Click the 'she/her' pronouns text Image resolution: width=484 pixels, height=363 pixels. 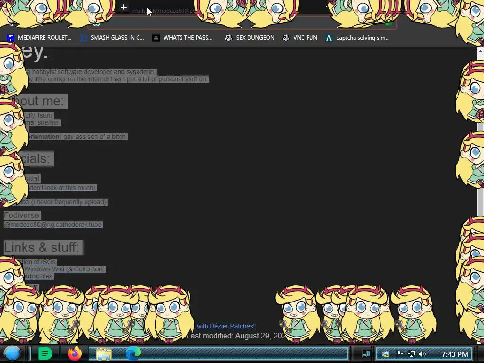click(x=49, y=122)
